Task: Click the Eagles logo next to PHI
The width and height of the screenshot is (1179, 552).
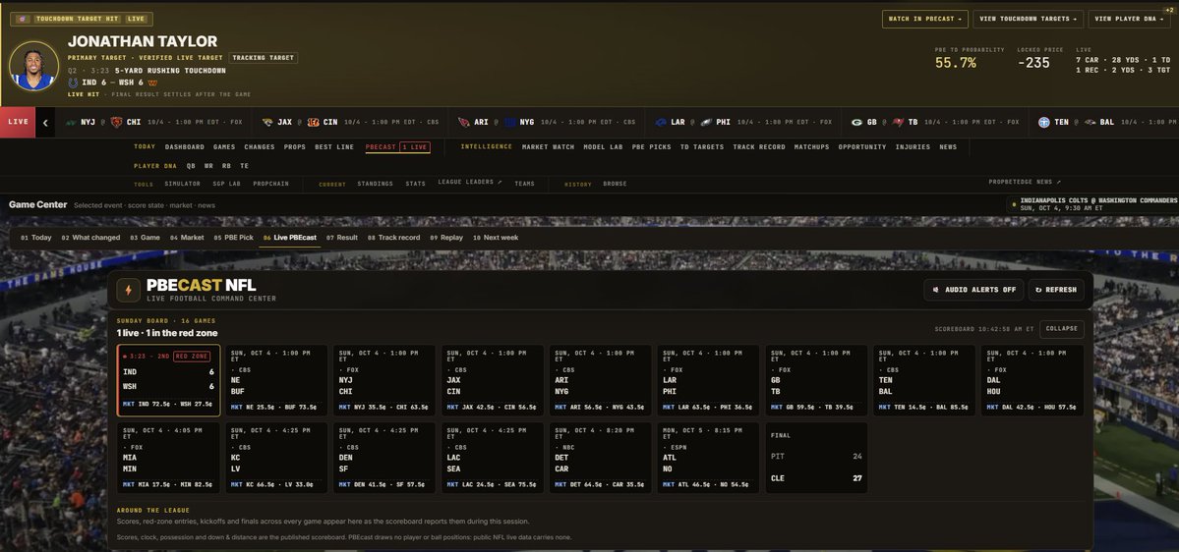Action: click(x=707, y=123)
